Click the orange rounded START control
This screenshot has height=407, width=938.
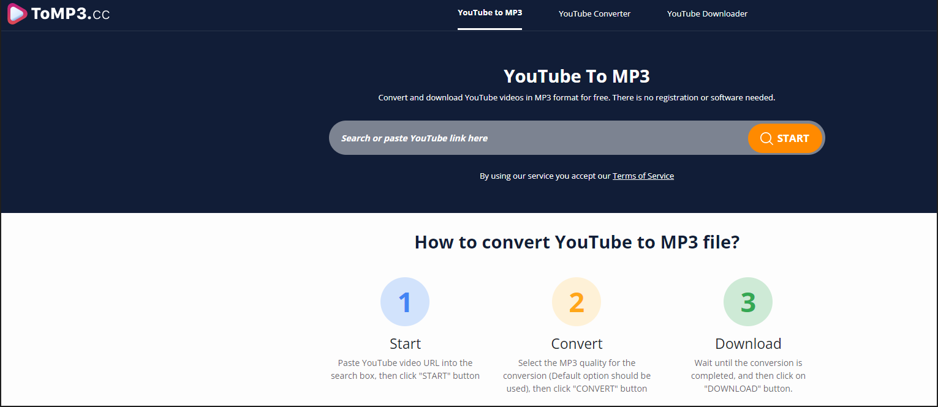tap(785, 138)
